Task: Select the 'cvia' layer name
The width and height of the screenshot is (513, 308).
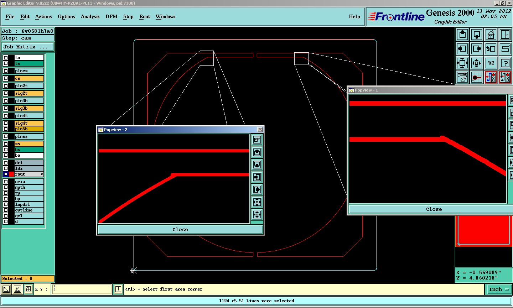Action: click(x=29, y=182)
